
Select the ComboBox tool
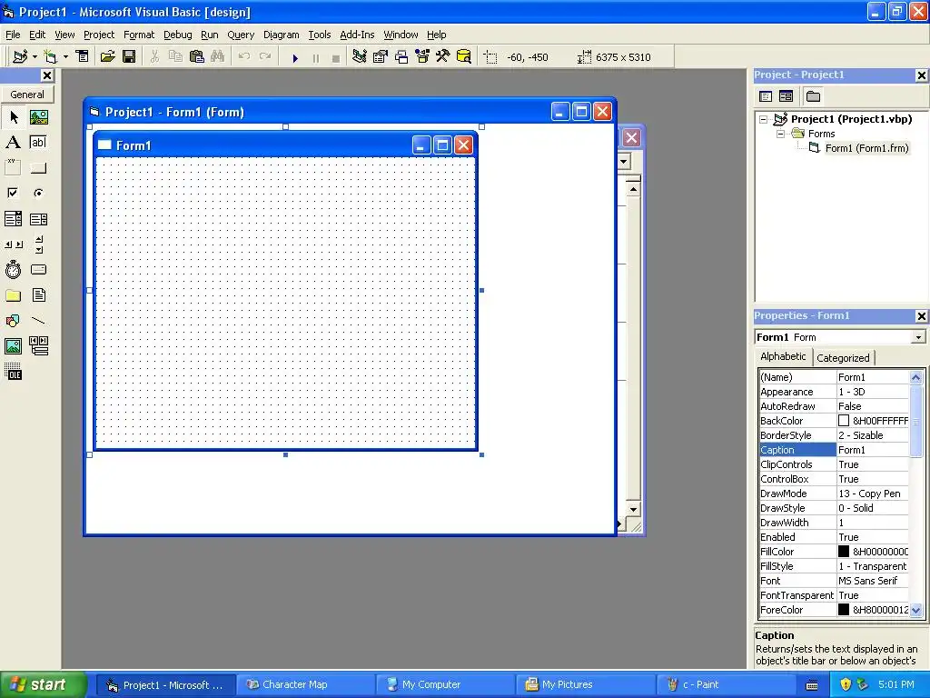(14, 219)
